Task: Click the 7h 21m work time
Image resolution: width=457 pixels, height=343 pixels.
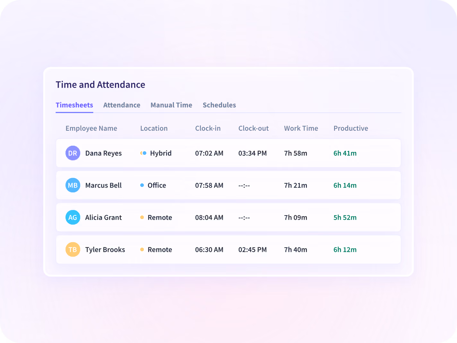Action: (x=296, y=185)
